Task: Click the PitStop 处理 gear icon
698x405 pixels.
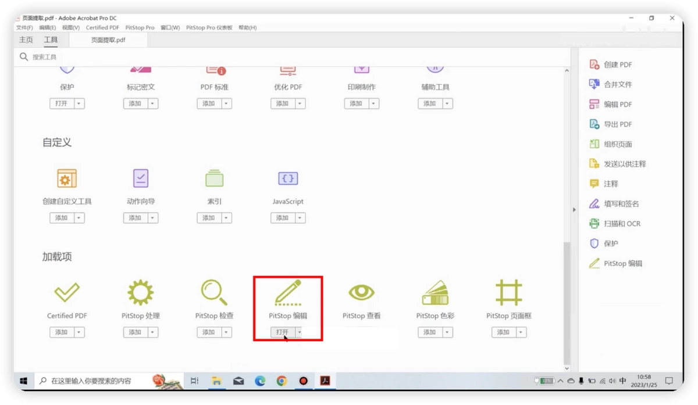Action: coord(141,292)
